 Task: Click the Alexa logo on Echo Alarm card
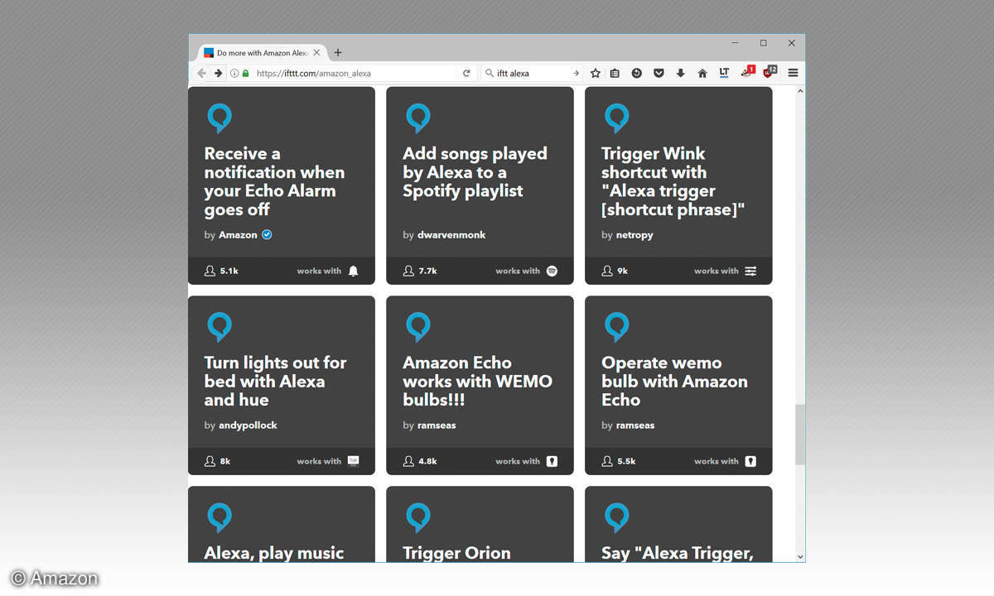(x=220, y=119)
